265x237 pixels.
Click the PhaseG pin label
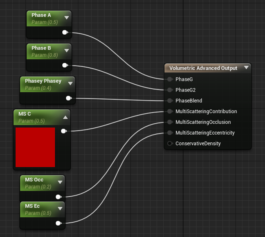[x=184, y=79]
